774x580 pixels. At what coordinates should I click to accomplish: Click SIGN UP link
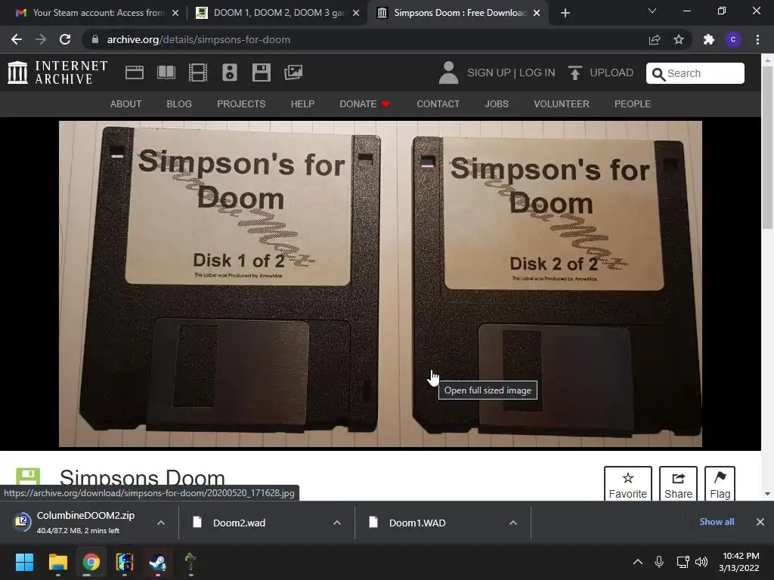tap(489, 72)
